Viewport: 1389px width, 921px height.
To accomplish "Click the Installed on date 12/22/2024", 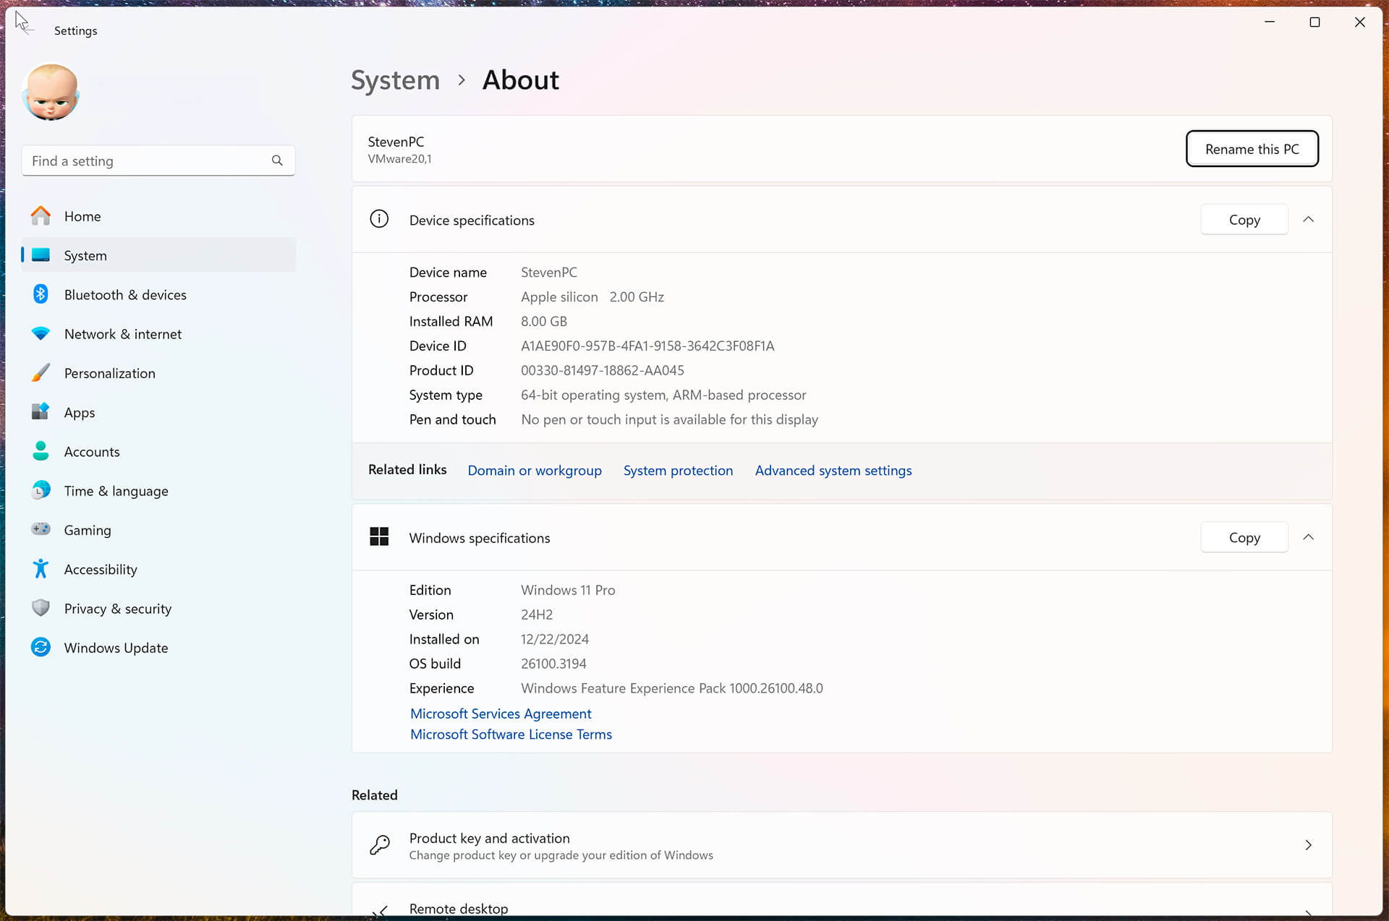I will [x=555, y=639].
